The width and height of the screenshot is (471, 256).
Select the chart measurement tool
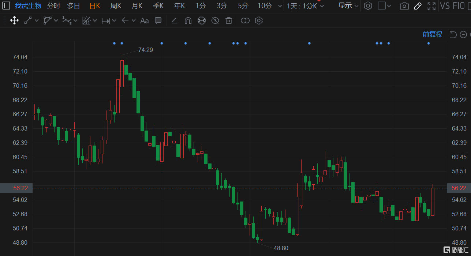click(x=86, y=20)
